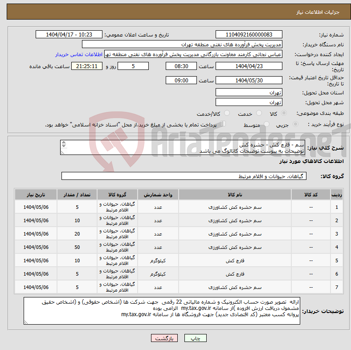Click the response deadline time 08:30

[181, 66]
